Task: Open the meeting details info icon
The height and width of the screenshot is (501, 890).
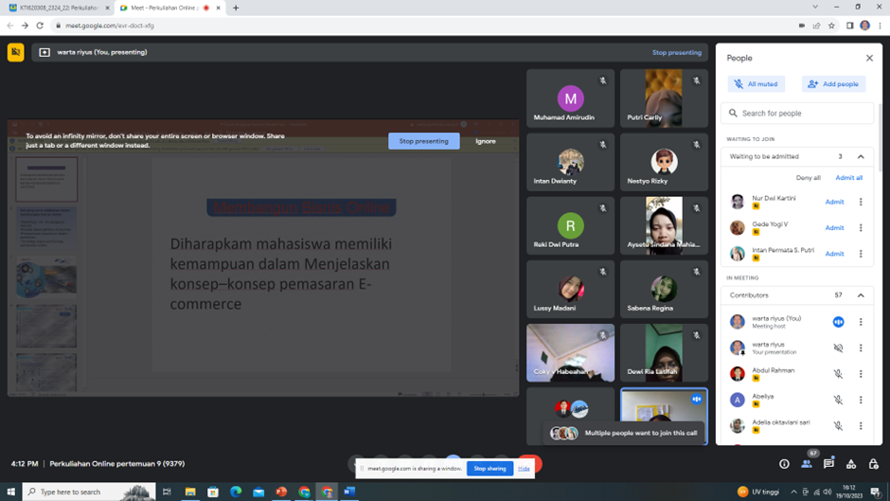Action: pyautogui.click(x=784, y=464)
